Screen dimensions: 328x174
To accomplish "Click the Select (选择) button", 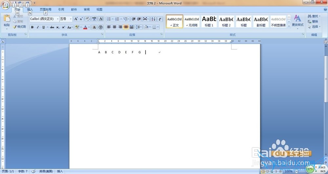I will (x=314, y=27).
